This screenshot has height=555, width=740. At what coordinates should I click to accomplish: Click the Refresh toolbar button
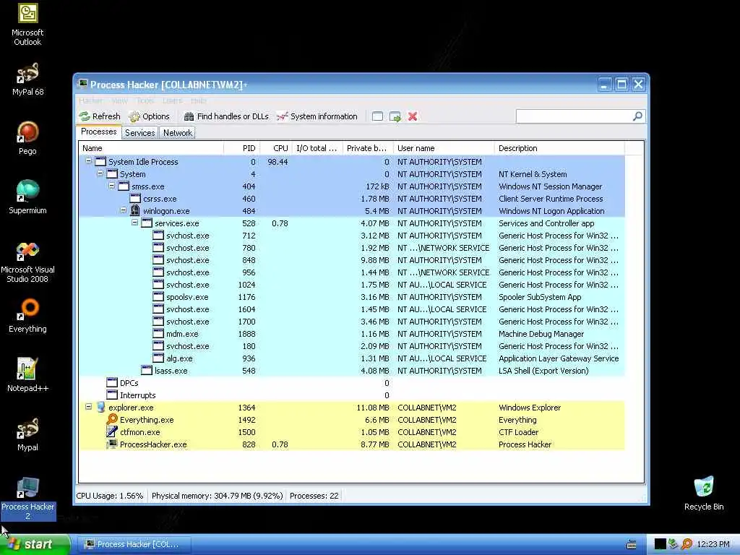(100, 116)
